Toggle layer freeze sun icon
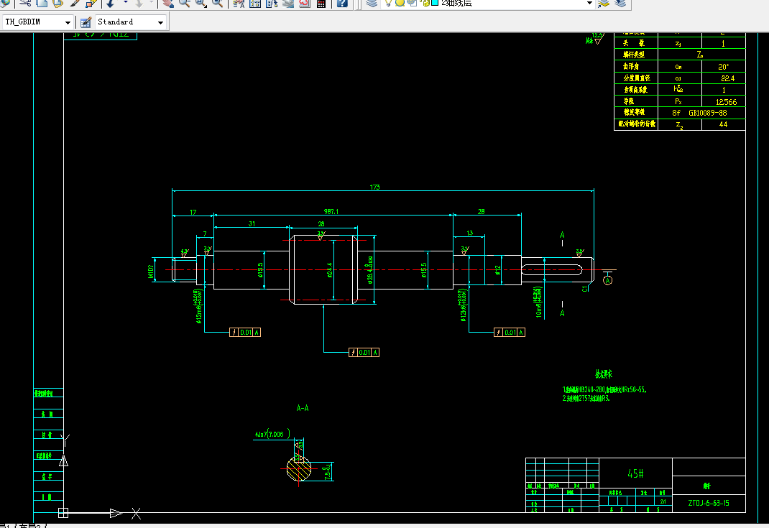The height and width of the screenshot is (528, 769). (400, 3)
